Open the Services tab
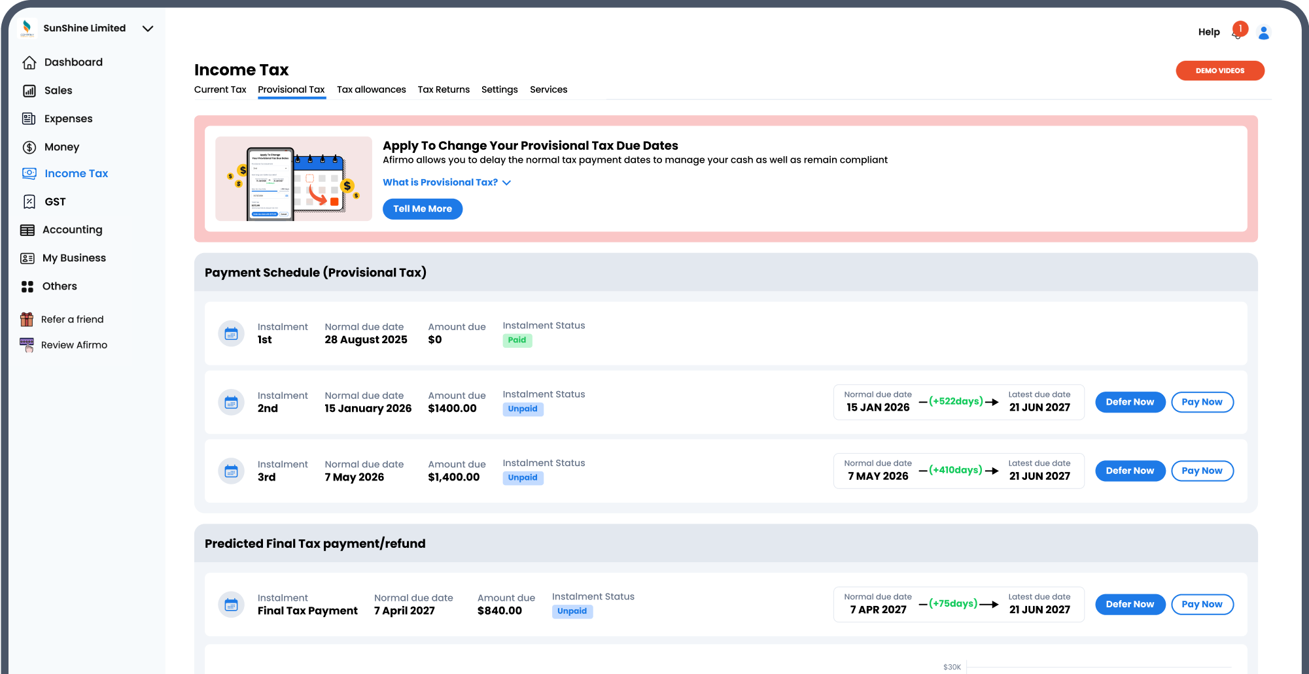This screenshot has height=674, width=1309. point(548,90)
